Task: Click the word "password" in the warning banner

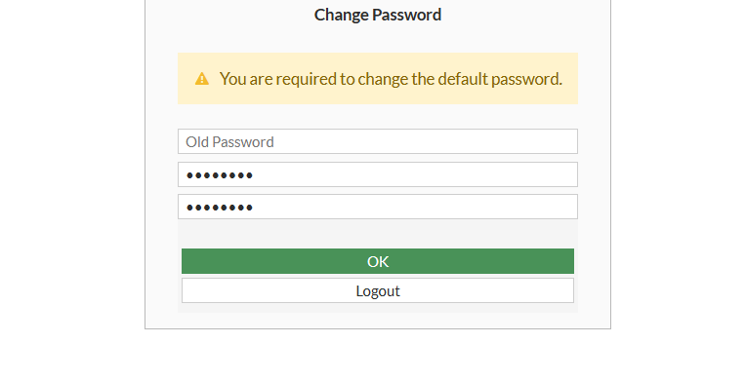Action: pos(526,79)
